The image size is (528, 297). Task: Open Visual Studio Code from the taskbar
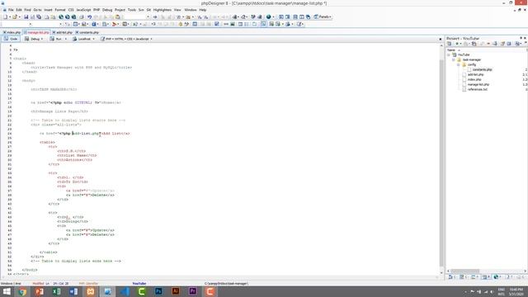click(x=125, y=291)
